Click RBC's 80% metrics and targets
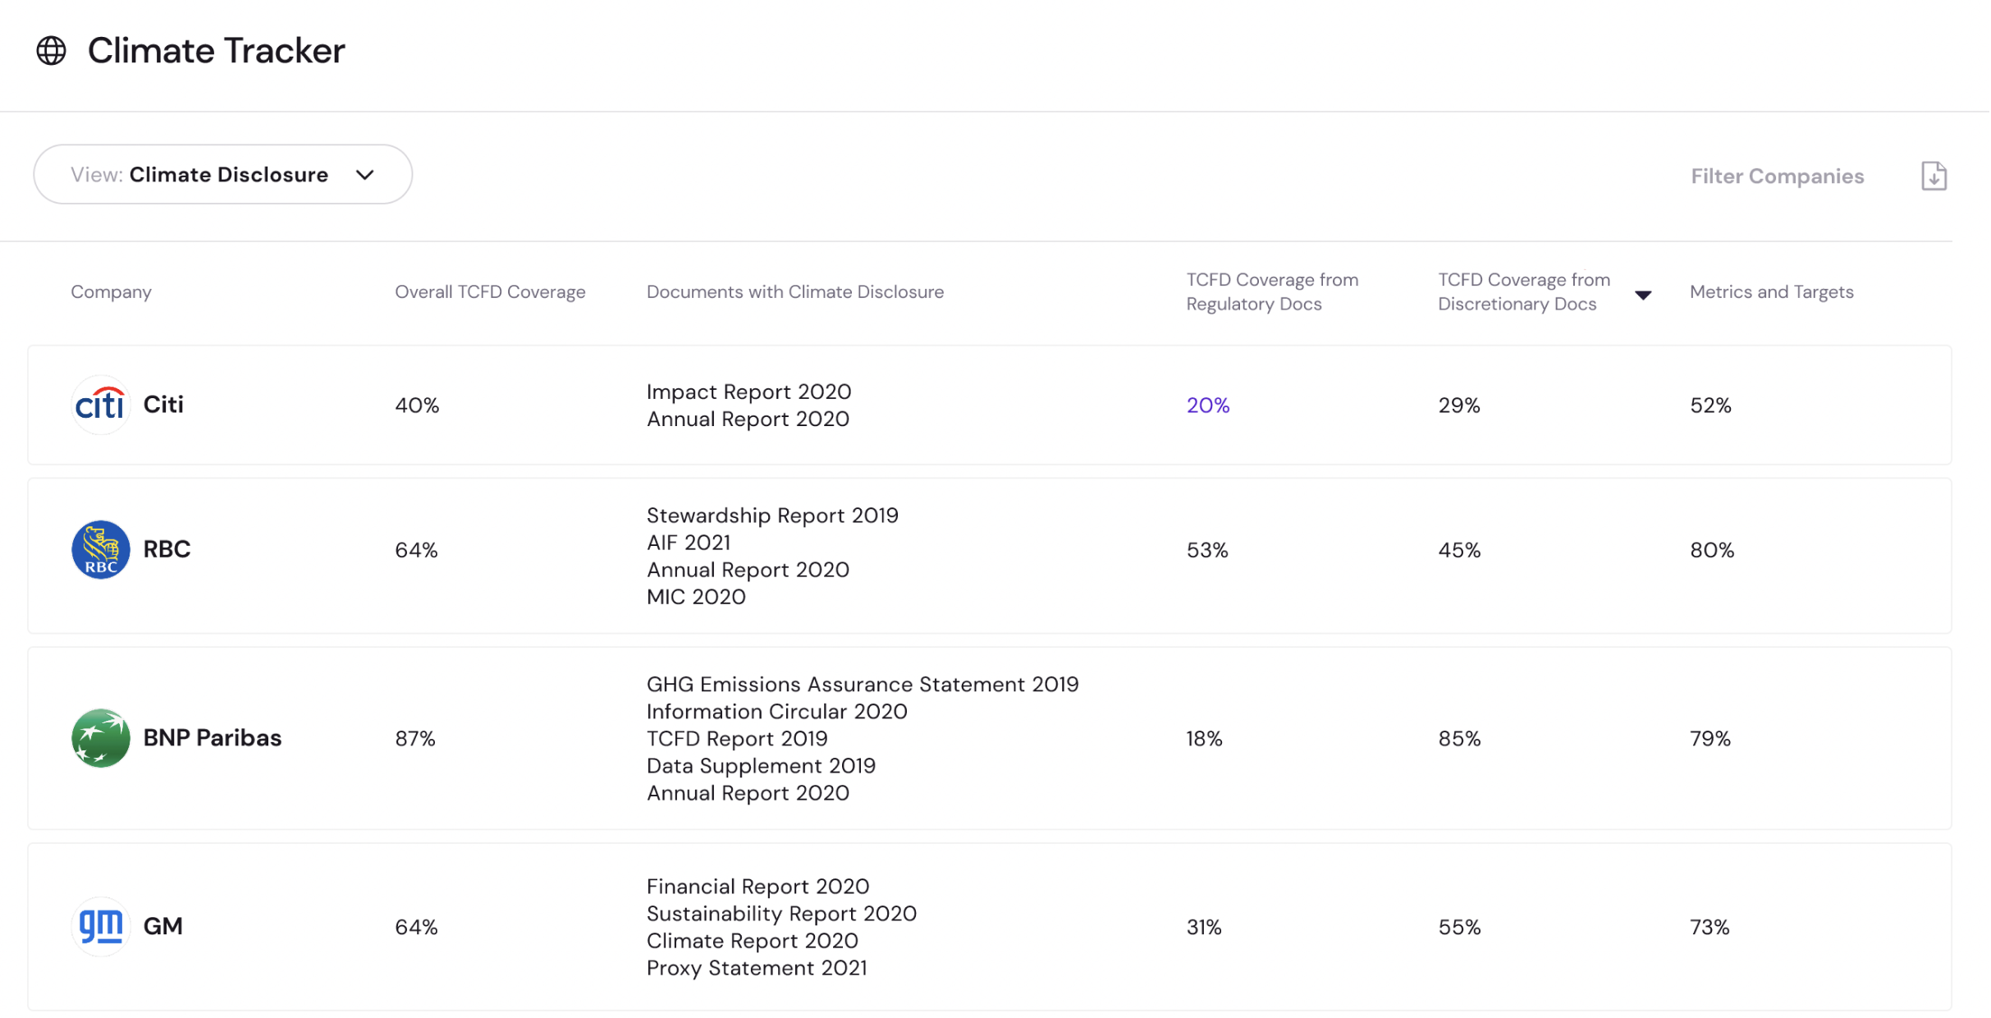This screenshot has width=1991, height=1018. click(1712, 549)
